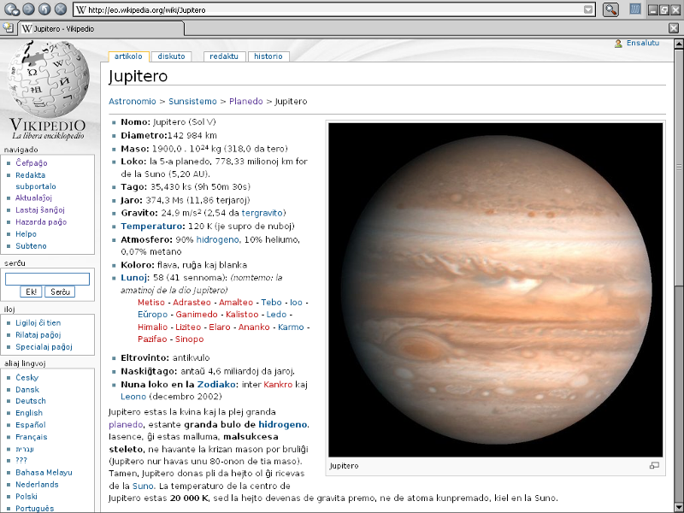Click the Jupiter planet photo thumbnail
684x513 pixels.
495,289
